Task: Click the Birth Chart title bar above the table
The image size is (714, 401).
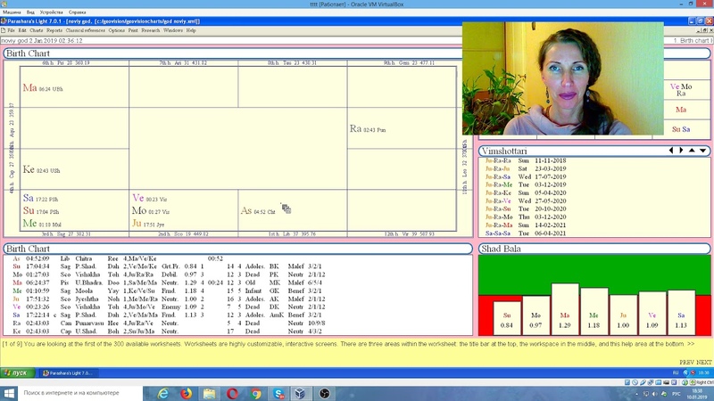Action: tap(237, 249)
